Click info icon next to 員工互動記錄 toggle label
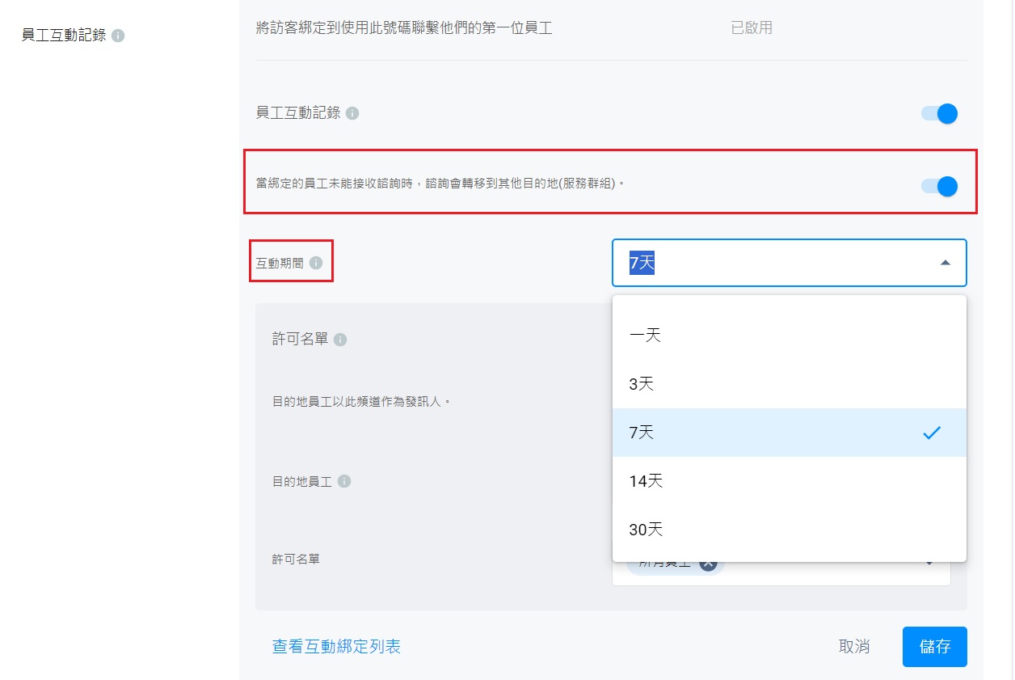The image size is (1015, 680). click(352, 113)
